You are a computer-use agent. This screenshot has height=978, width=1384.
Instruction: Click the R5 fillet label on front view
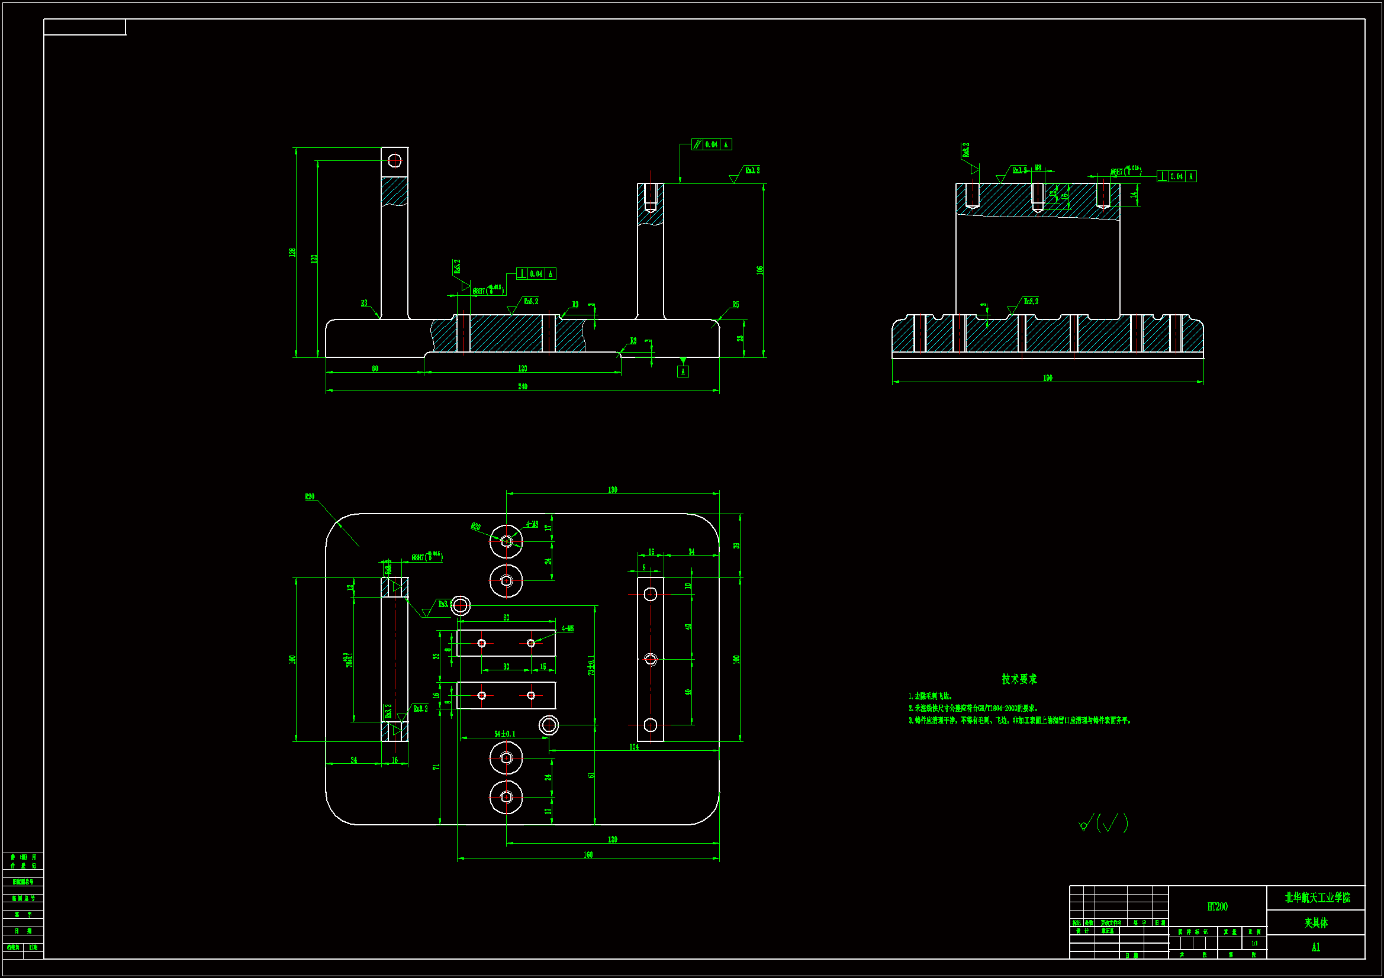coord(735,305)
